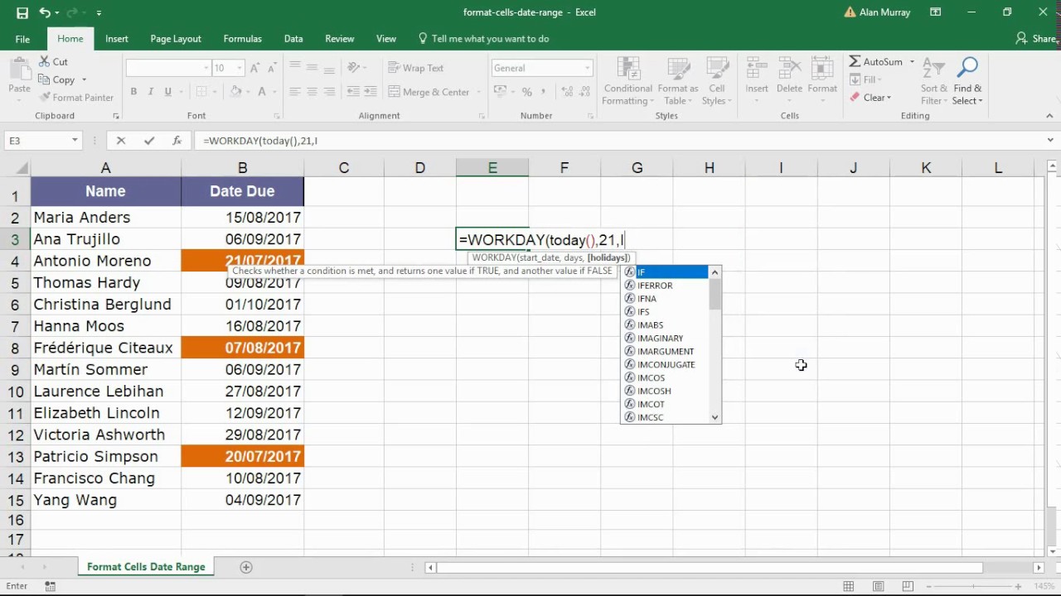
Task: Switch to the Insert tab
Action: click(117, 39)
